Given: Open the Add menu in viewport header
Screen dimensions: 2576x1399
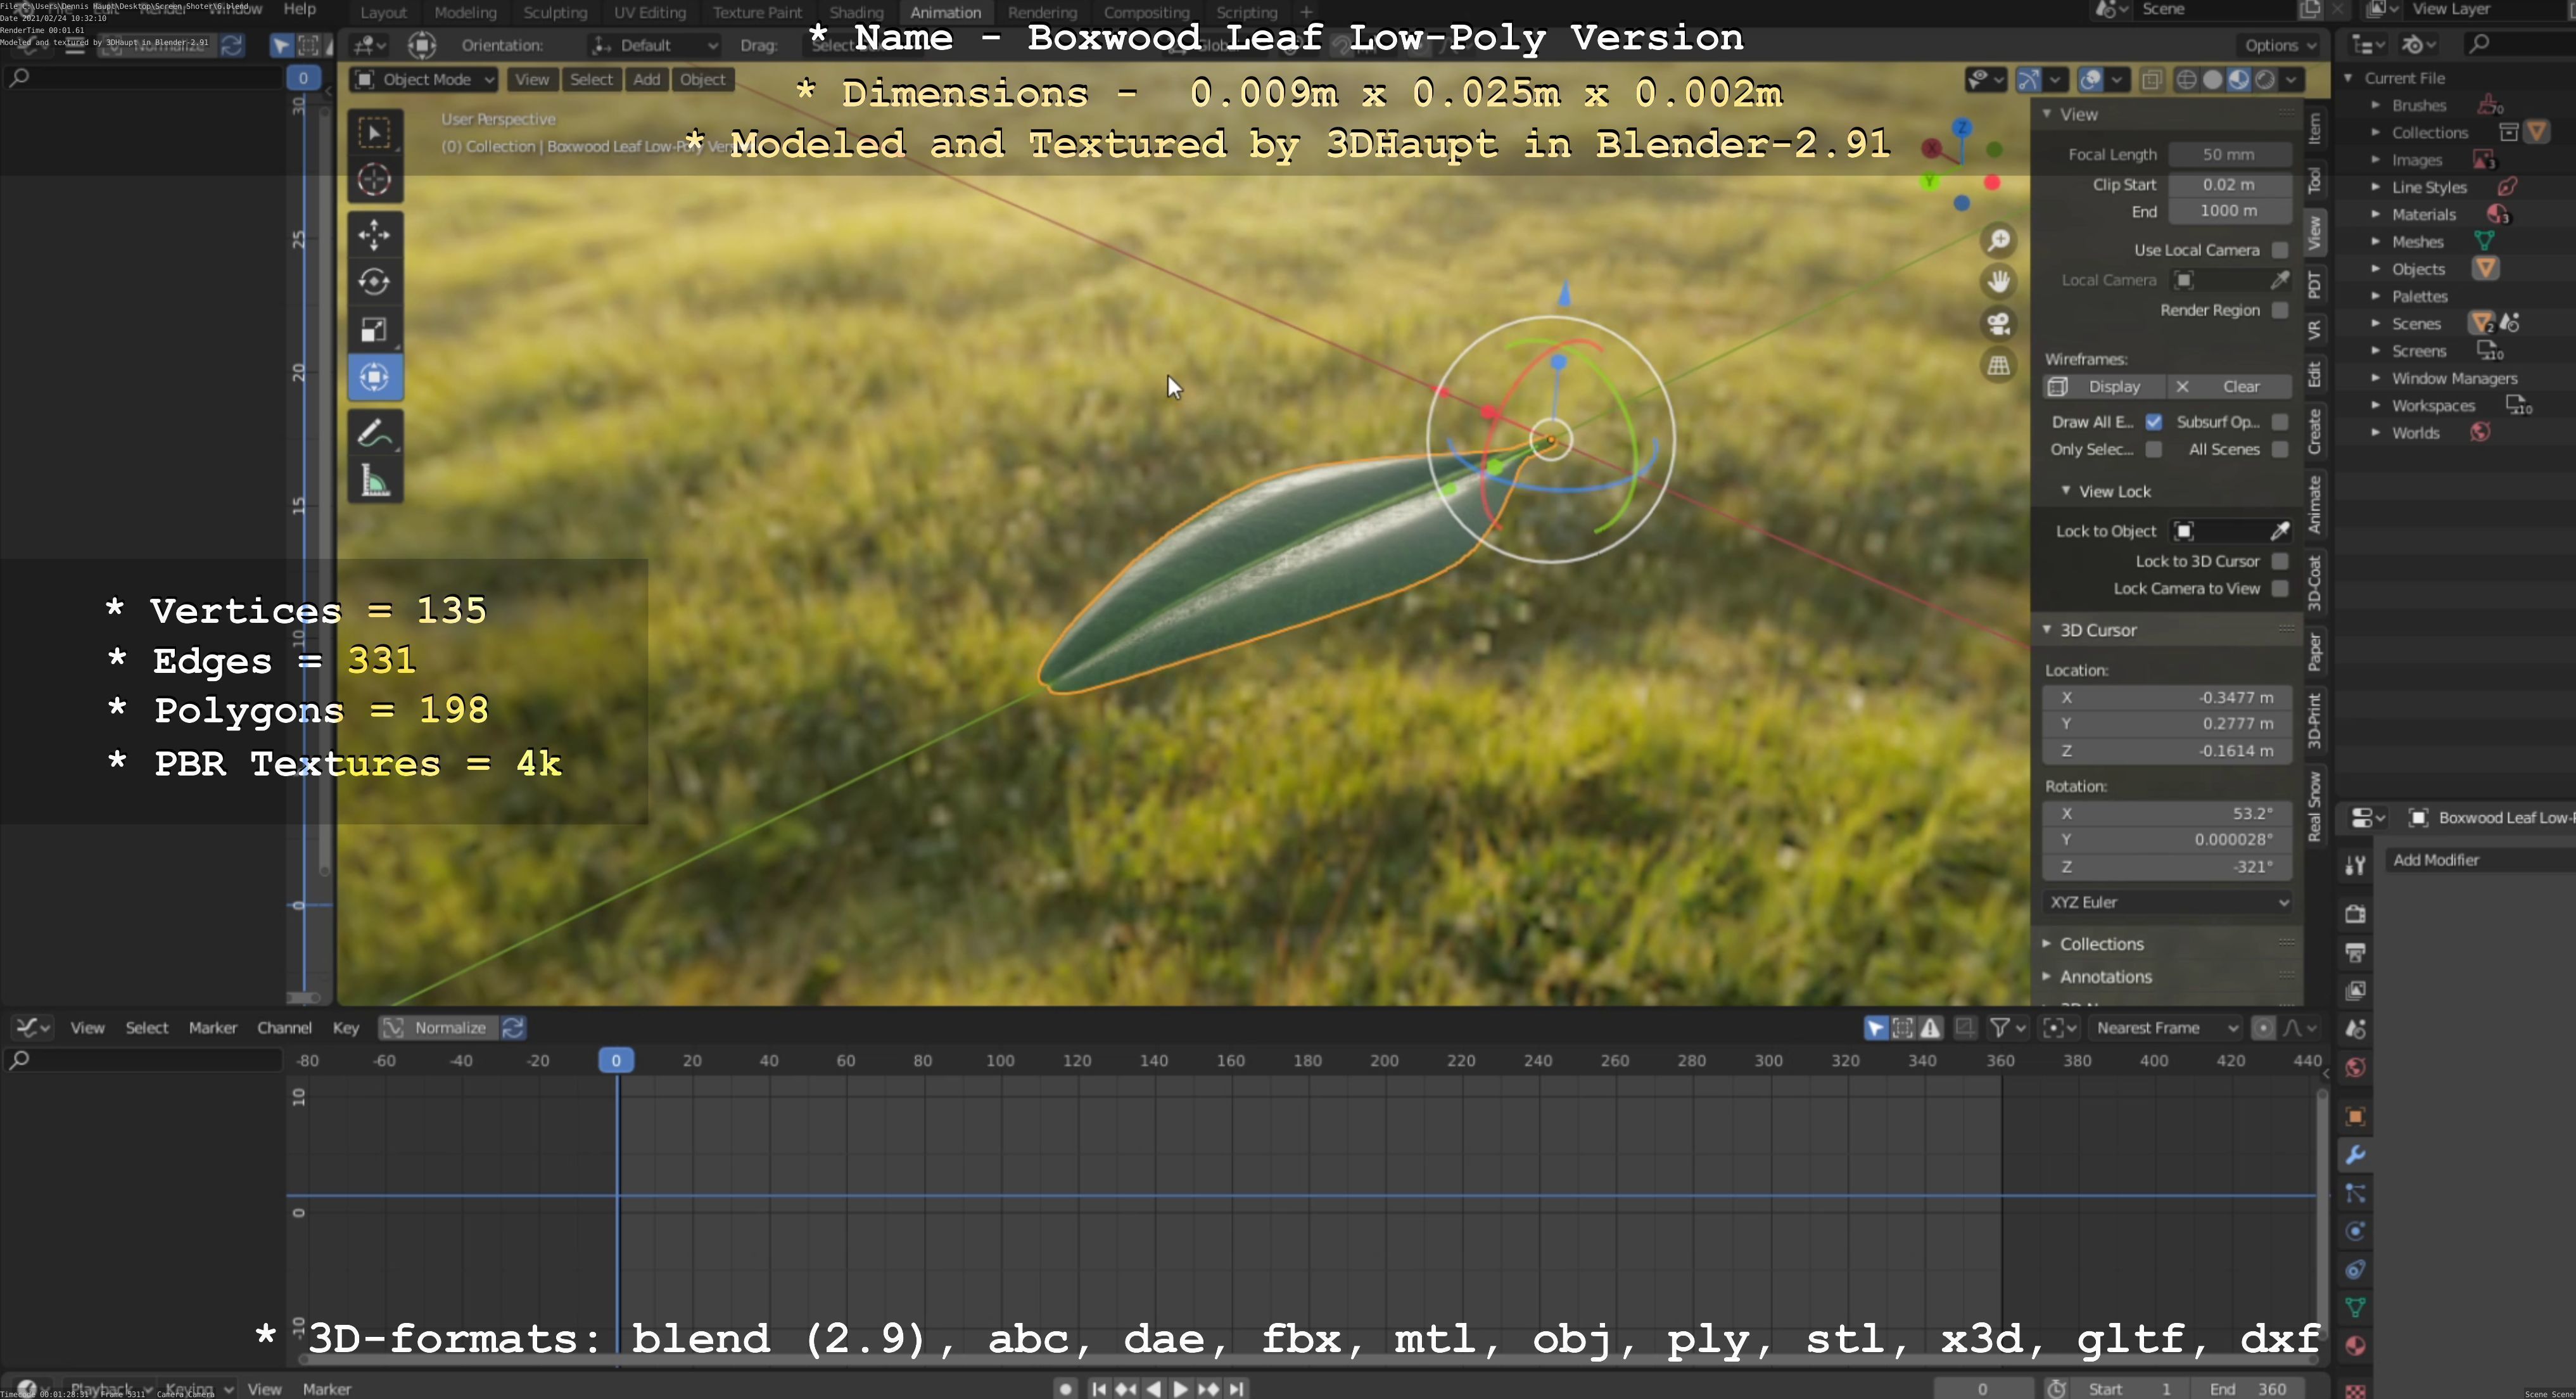Looking at the screenshot, I should pos(646,80).
